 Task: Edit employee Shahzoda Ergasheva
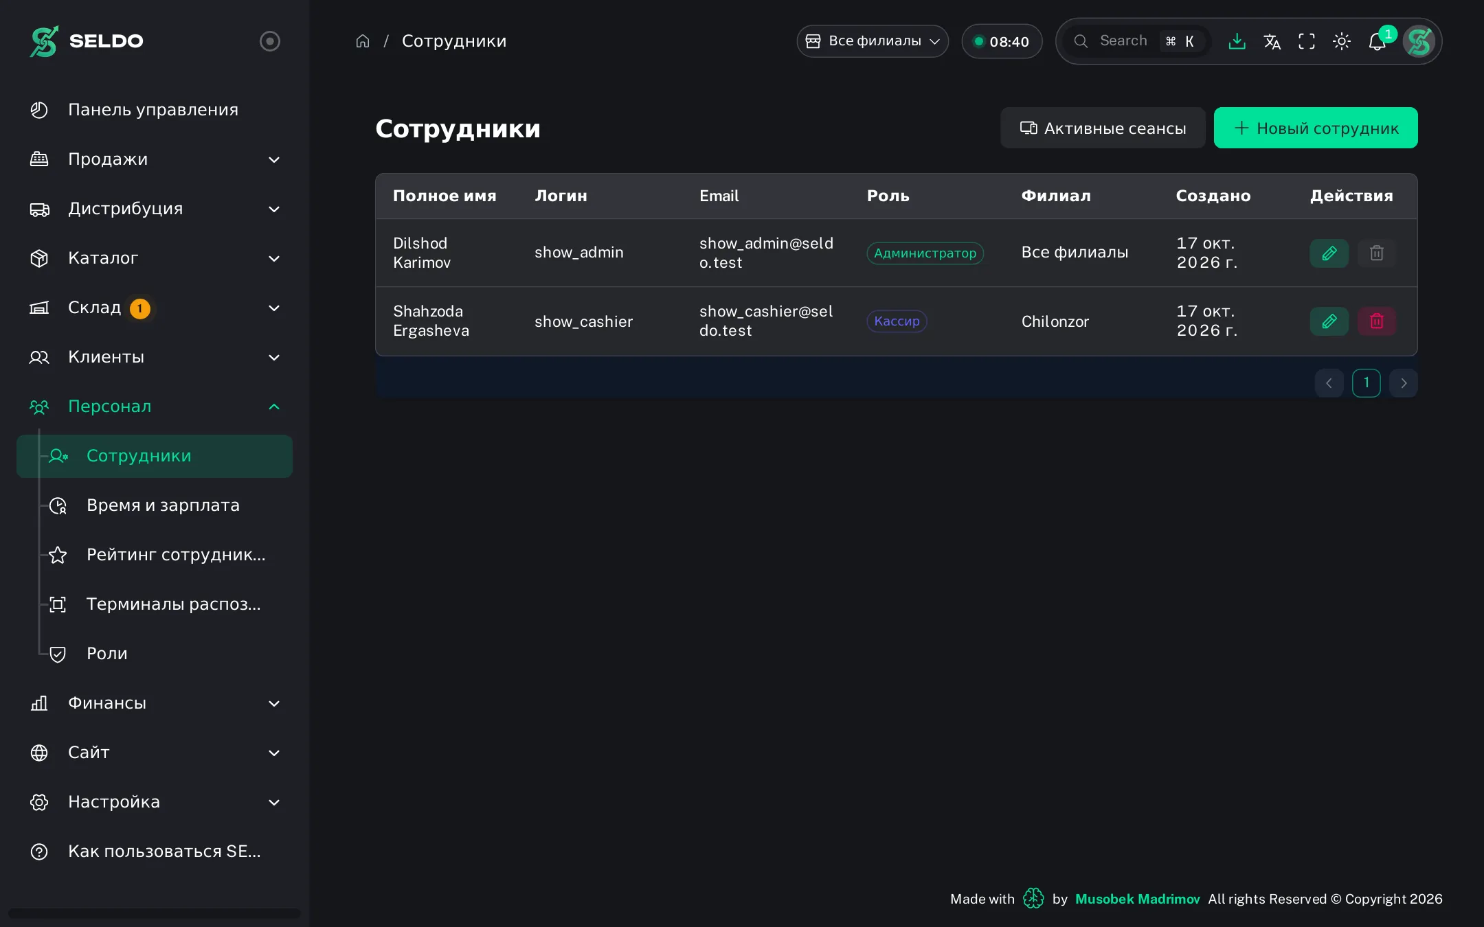[1329, 321]
